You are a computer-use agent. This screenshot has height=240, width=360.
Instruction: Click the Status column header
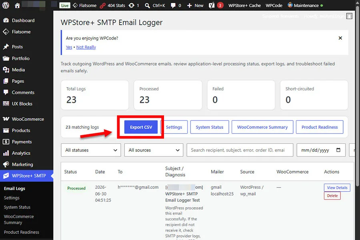[70, 172]
